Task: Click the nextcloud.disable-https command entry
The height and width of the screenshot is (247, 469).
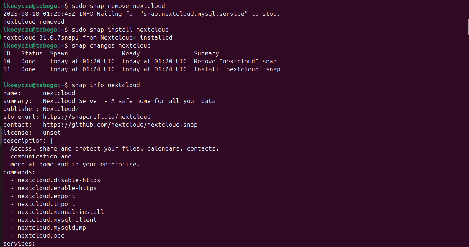Action: coord(59,180)
